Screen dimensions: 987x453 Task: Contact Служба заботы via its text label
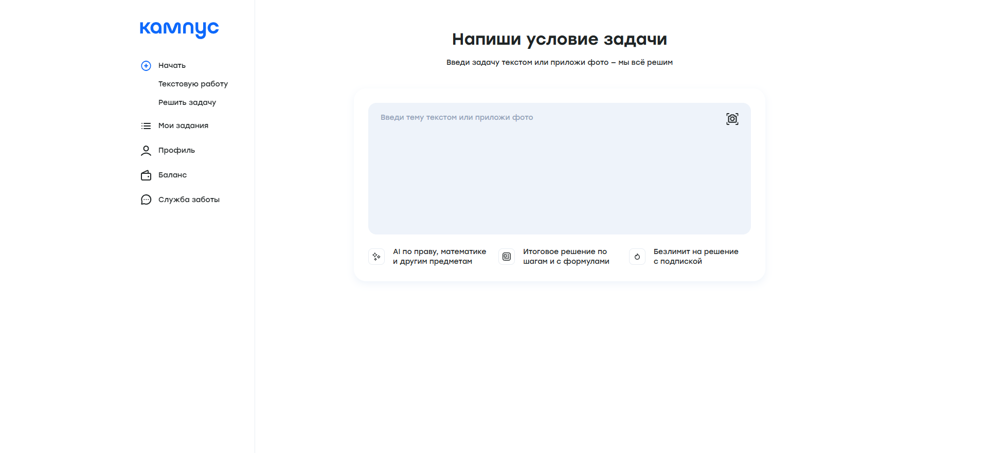click(189, 200)
